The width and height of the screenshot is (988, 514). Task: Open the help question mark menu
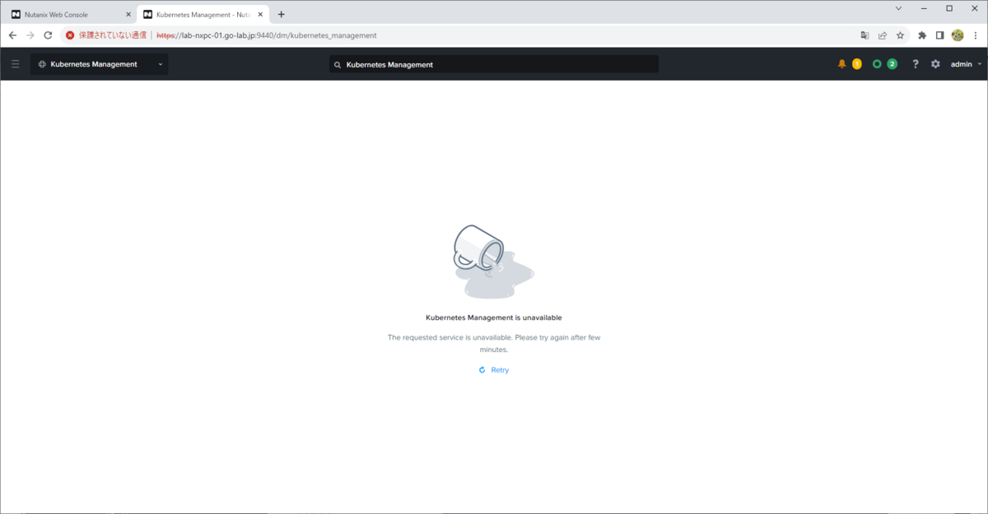(x=915, y=64)
